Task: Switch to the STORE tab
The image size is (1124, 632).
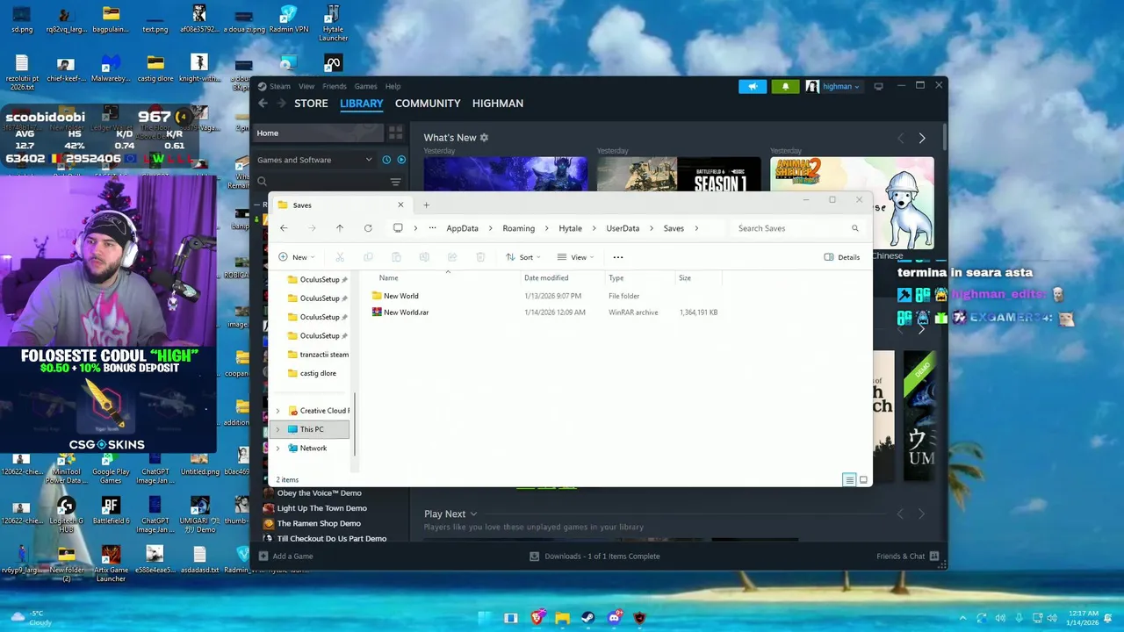Action: pos(311,103)
